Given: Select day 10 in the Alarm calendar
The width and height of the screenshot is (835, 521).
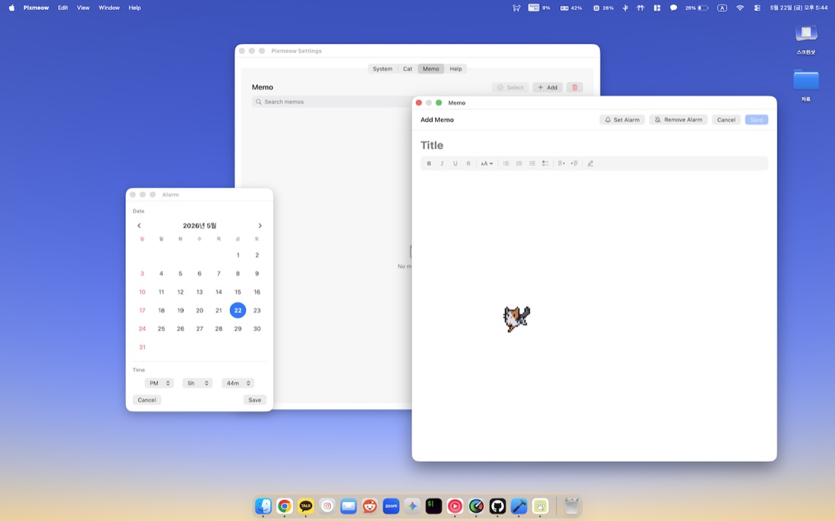Looking at the screenshot, I should click(142, 292).
